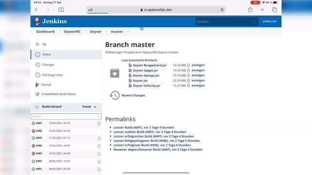Click the artifacts download box icon
Screen dimensions: 312x175
tap(115, 73)
